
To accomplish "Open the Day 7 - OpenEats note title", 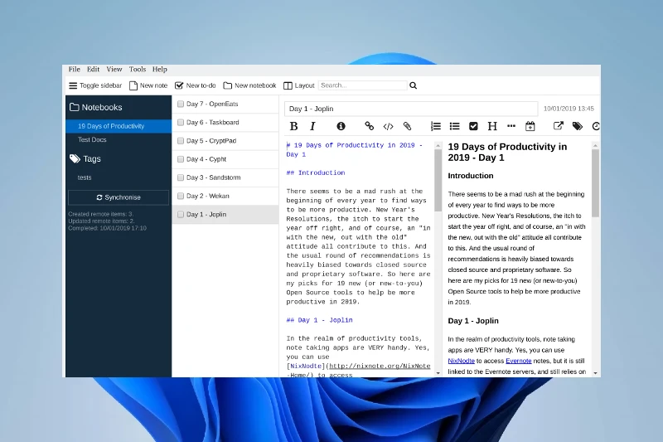I will tap(212, 104).
